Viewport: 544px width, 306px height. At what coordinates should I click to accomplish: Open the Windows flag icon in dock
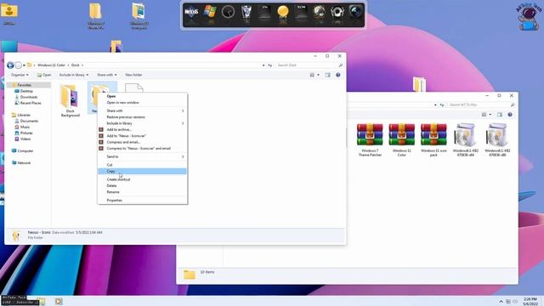point(210,12)
